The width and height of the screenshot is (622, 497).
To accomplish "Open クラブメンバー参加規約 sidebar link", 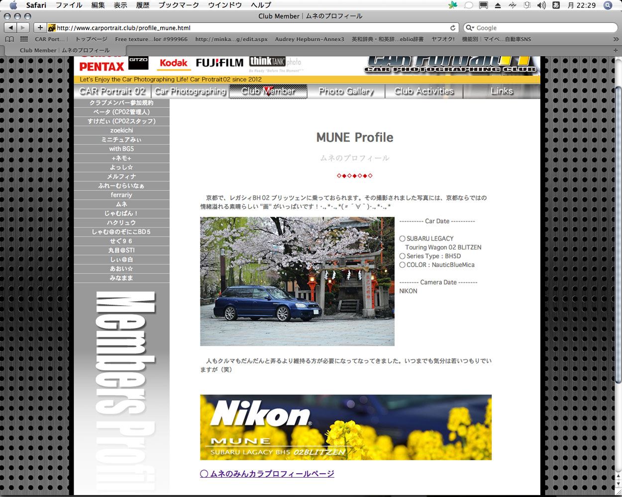I will [121, 103].
